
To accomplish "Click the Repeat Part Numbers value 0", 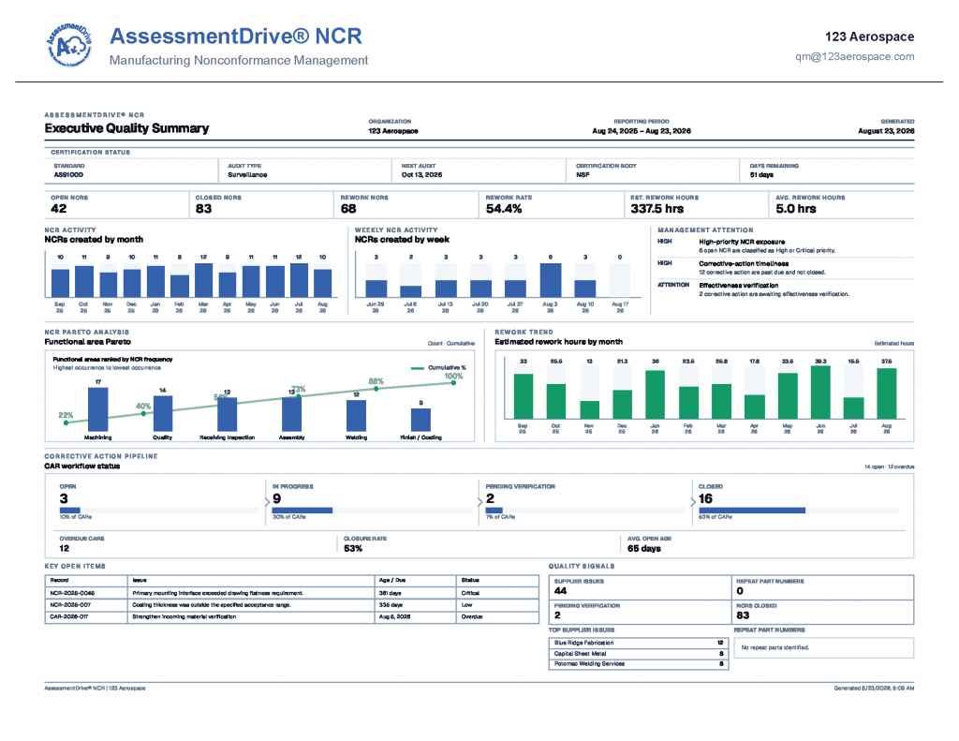I will (740, 590).
